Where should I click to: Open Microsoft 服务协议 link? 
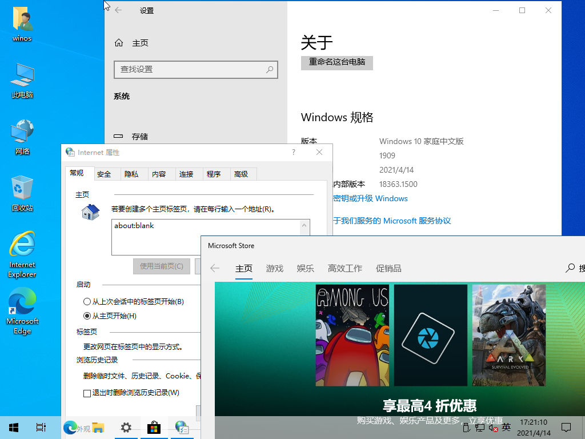coord(417,221)
